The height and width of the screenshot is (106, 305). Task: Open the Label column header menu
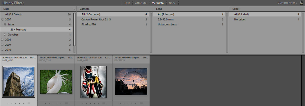pyautogui.click(x=236, y=9)
